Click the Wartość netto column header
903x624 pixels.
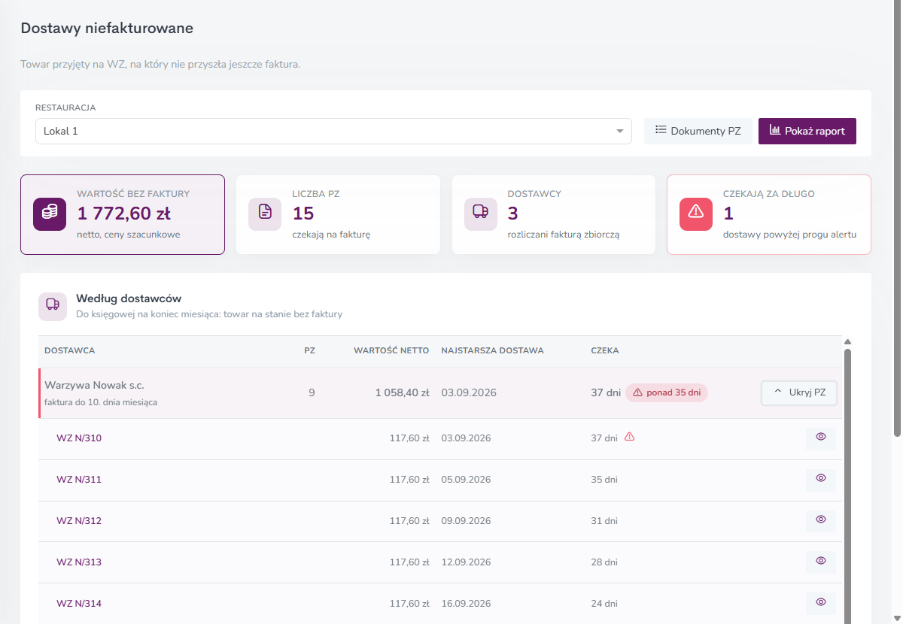tap(391, 350)
